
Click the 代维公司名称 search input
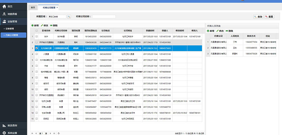[x=104, y=17]
